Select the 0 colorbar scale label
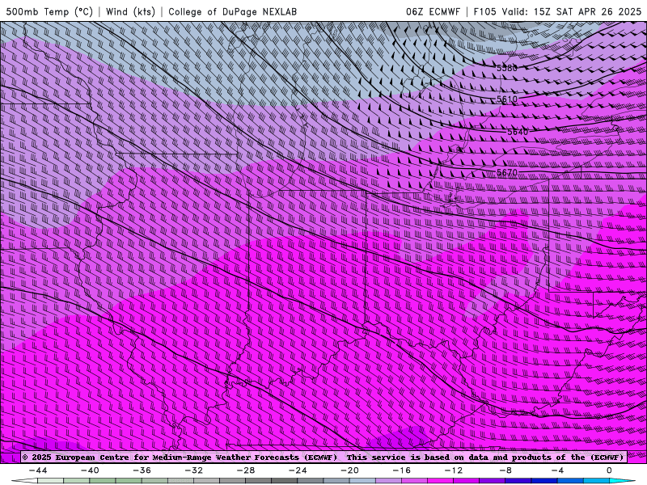Viewport: 647px width, 485px height. point(610,470)
